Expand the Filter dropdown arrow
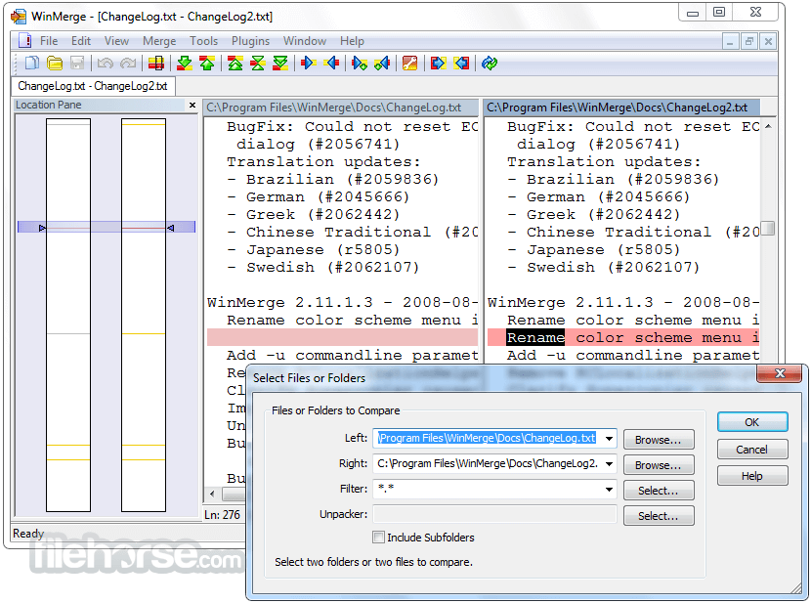The height and width of the screenshot is (603, 811). [x=610, y=490]
